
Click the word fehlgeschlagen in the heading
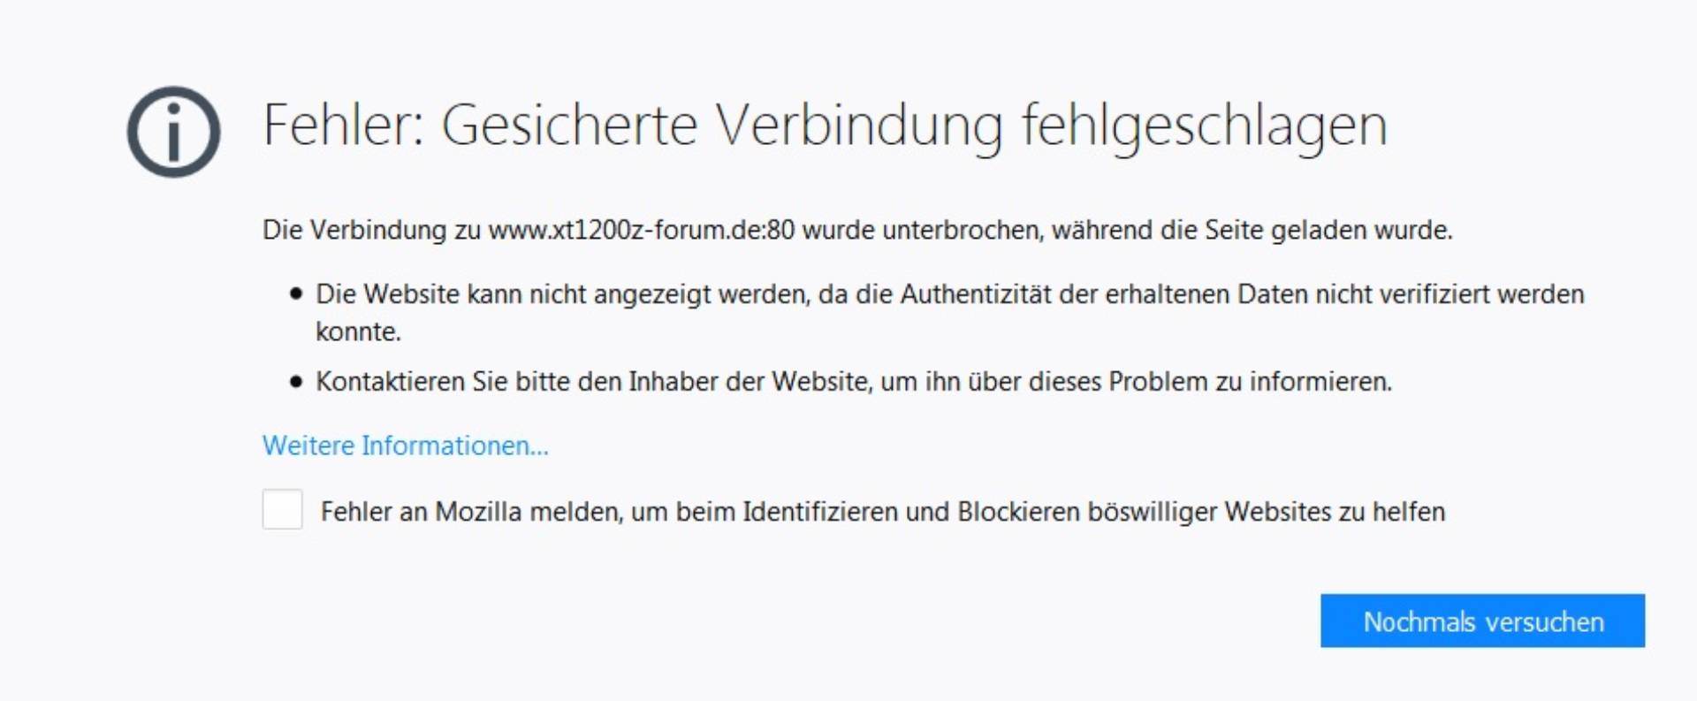click(x=1205, y=127)
